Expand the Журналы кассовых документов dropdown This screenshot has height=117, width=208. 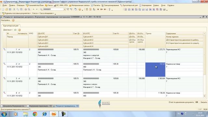(16, 13)
